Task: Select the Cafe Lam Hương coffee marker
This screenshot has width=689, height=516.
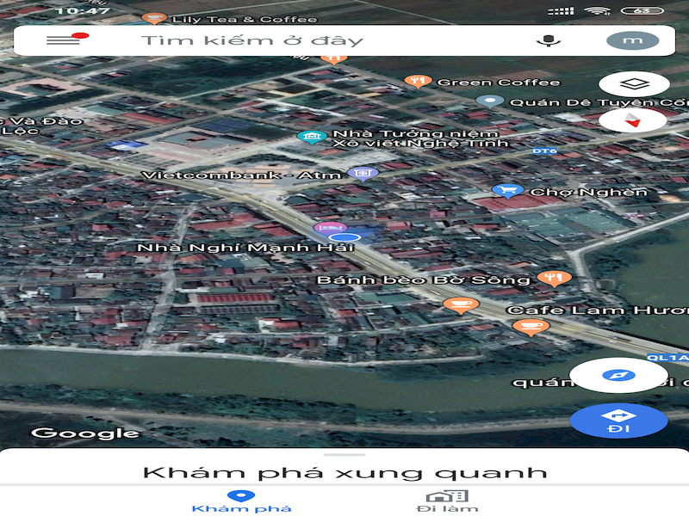Action: (x=530, y=326)
